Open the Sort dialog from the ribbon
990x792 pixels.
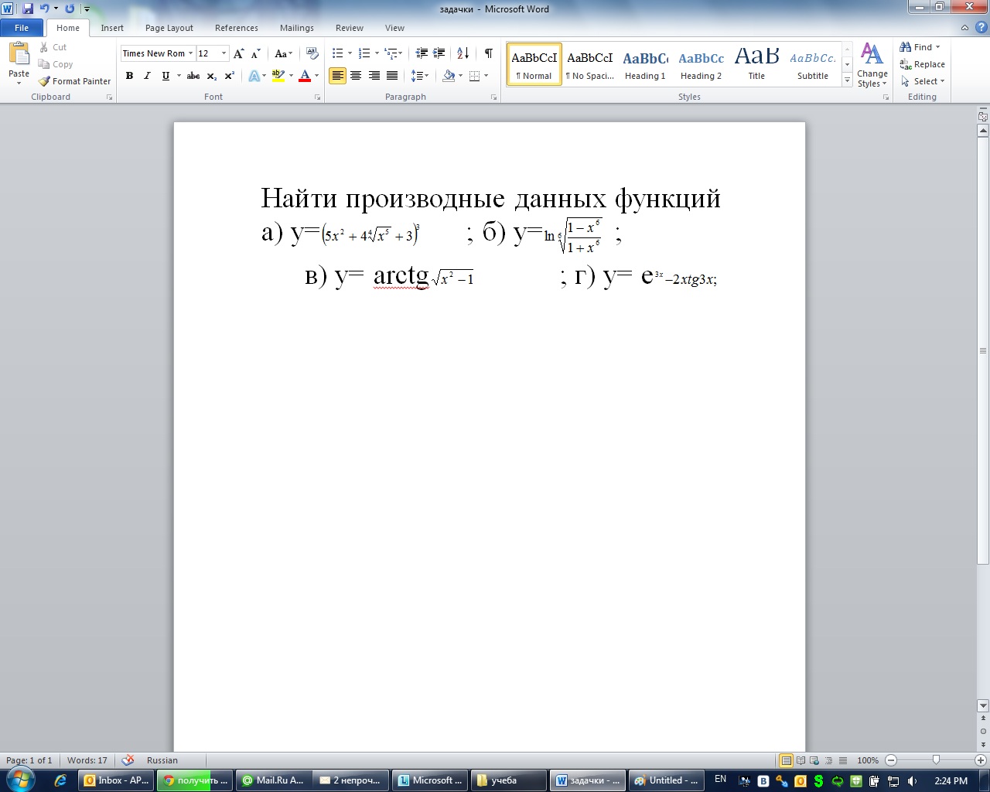point(462,53)
